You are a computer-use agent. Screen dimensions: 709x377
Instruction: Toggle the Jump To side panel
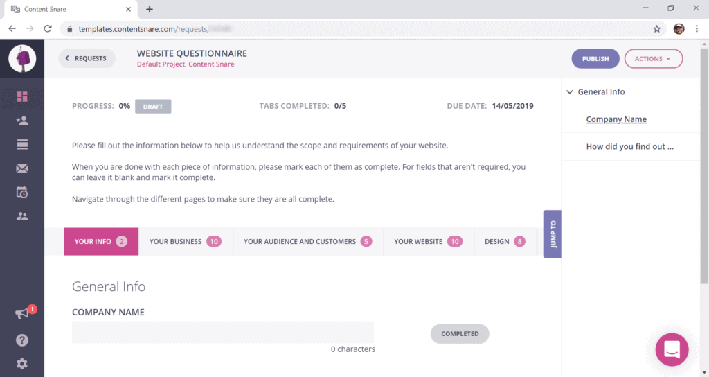point(553,234)
